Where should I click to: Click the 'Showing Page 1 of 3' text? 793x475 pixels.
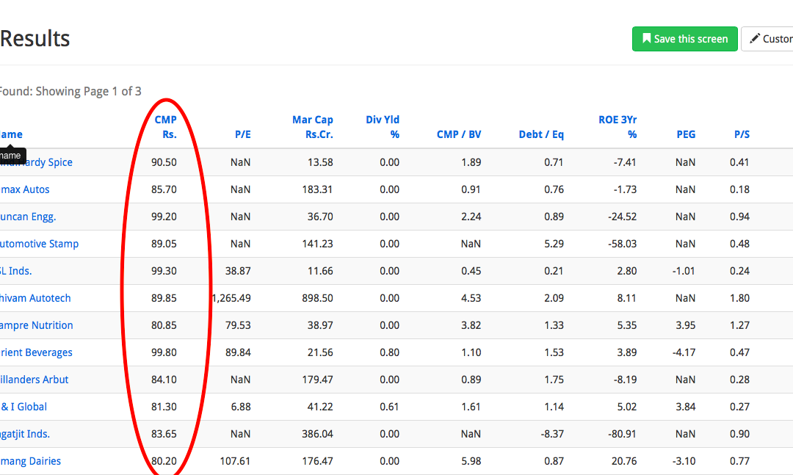pos(89,92)
